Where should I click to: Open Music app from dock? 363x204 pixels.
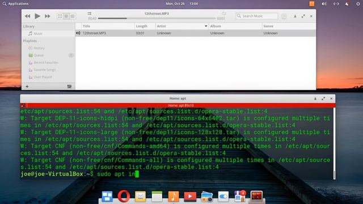(x=174, y=197)
